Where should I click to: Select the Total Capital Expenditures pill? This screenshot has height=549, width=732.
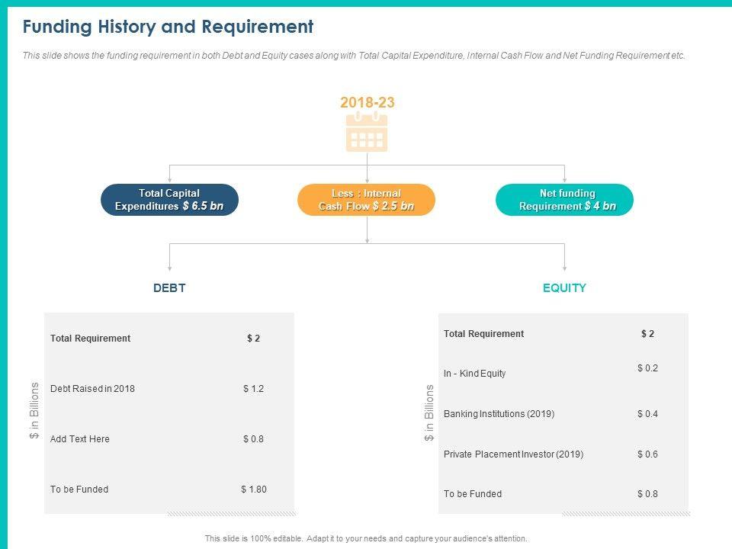point(169,200)
